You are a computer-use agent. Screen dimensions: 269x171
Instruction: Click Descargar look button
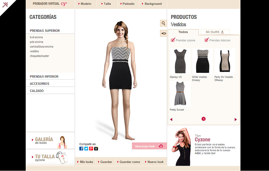coord(149,146)
